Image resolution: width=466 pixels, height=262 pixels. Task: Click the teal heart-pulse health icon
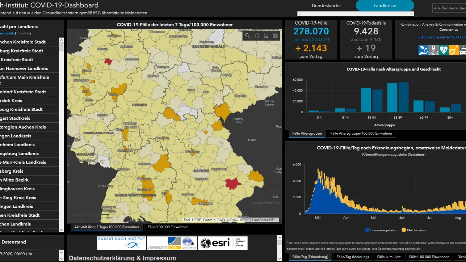click(x=444, y=50)
